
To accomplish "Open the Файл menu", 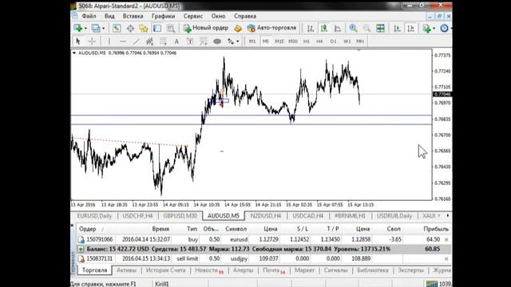I will (x=89, y=16).
